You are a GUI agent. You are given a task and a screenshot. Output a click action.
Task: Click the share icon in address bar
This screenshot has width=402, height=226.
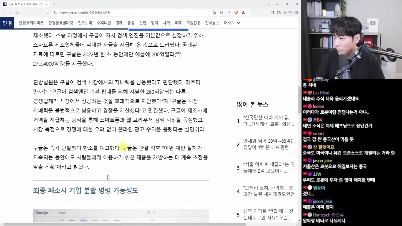pos(229,13)
